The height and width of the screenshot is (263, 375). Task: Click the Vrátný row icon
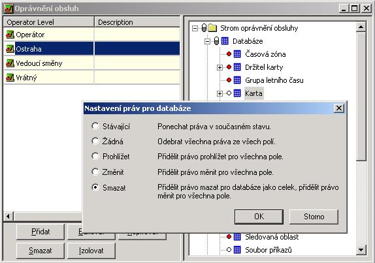click(x=10, y=78)
